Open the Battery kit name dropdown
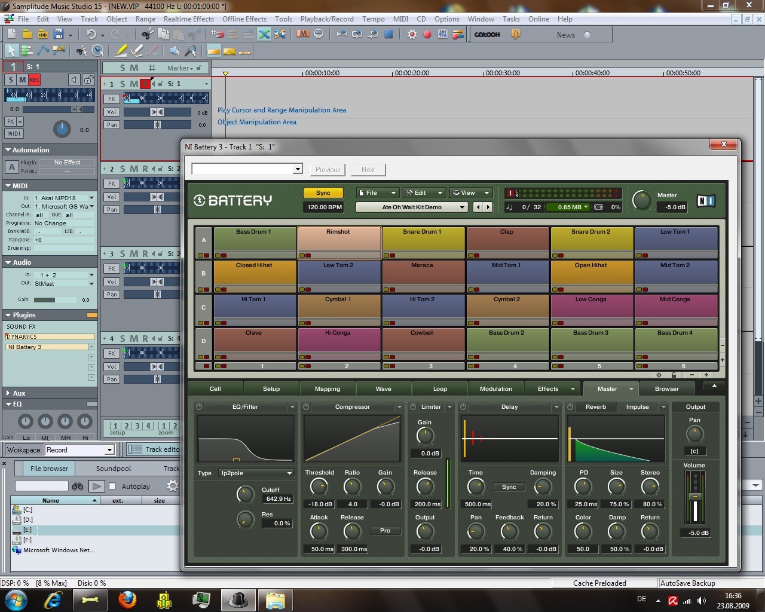 coord(411,207)
